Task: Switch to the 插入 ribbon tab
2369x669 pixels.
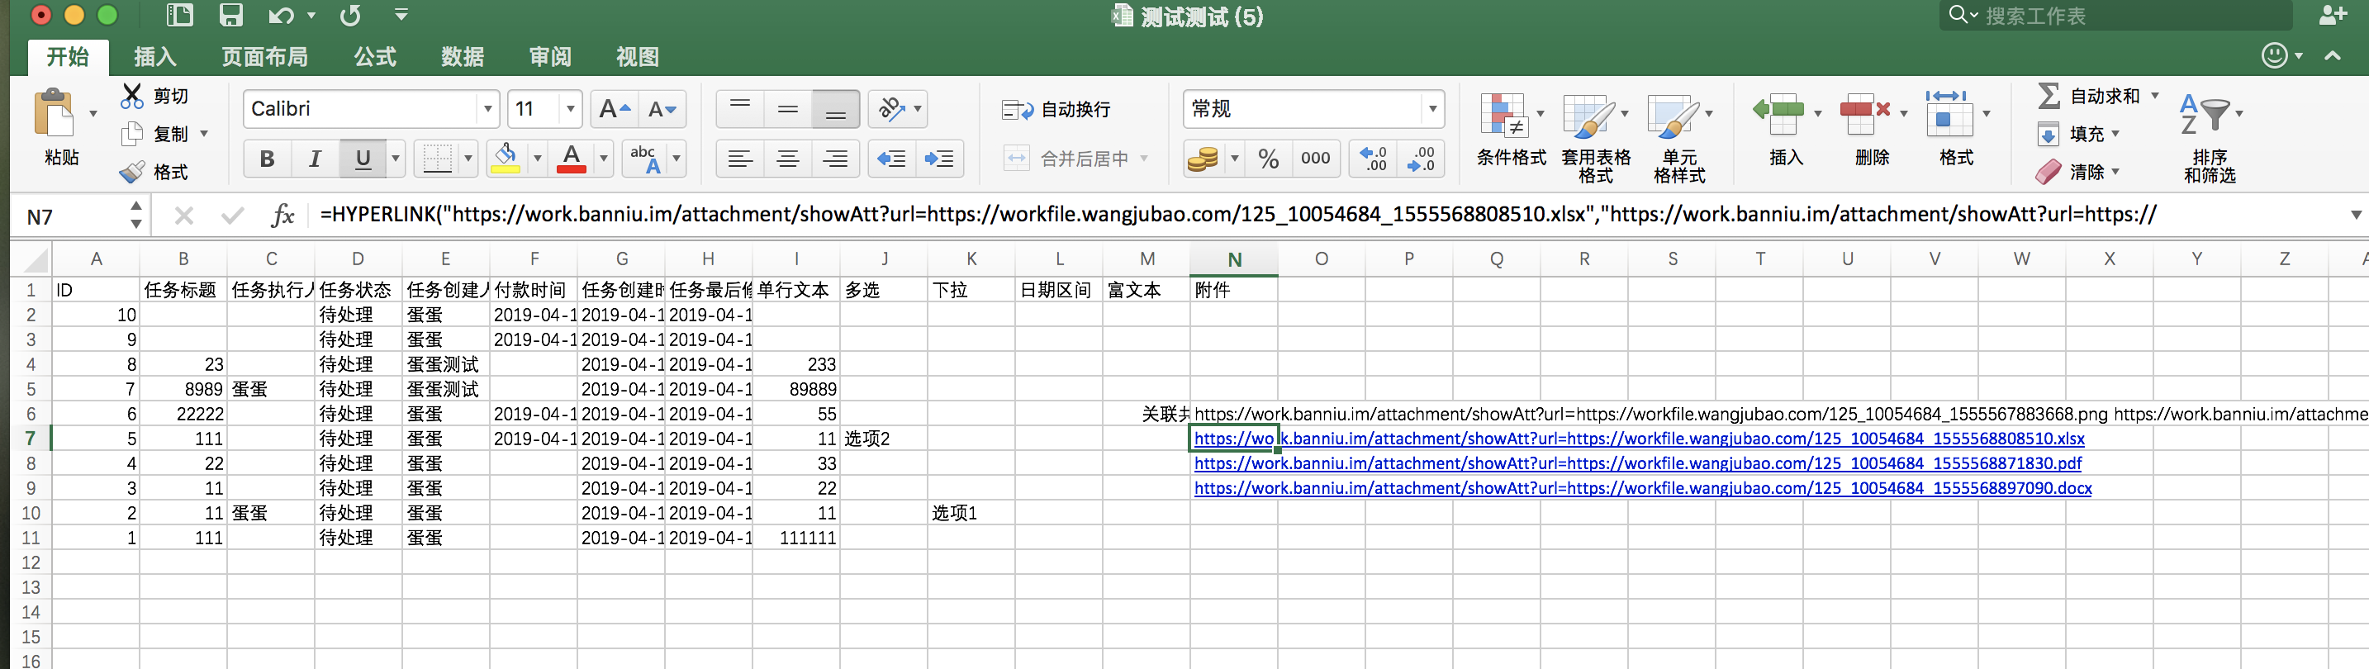Action: tap(154, 57)
